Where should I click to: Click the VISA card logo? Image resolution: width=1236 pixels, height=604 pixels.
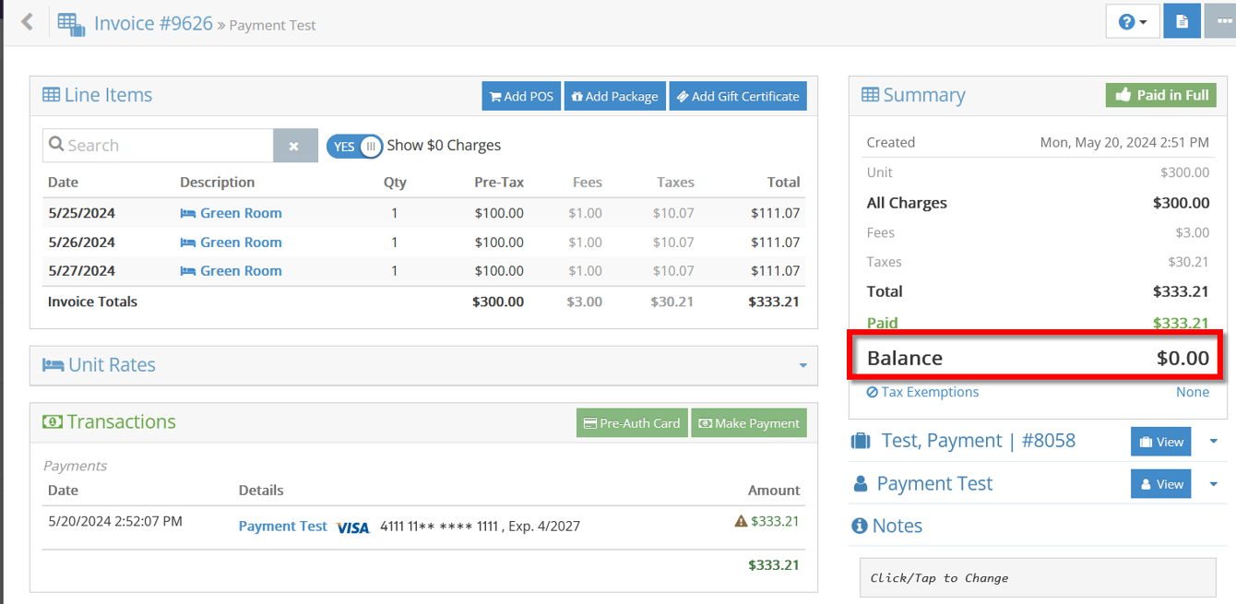(352, 527)
